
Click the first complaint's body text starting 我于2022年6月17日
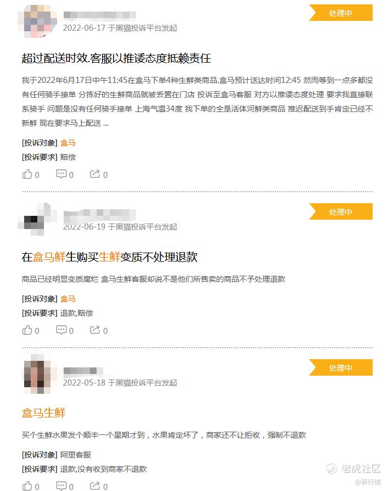pos(197,102)
